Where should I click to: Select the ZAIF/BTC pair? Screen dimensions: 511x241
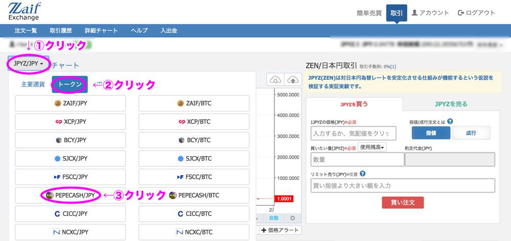point(194,103)
